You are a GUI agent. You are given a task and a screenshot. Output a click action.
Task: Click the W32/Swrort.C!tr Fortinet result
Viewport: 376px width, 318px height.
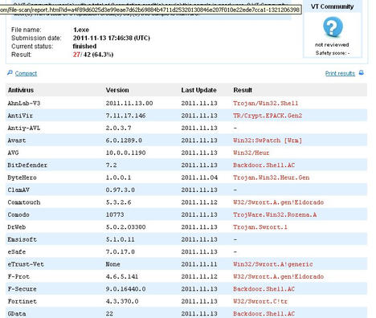pos(260,301)
